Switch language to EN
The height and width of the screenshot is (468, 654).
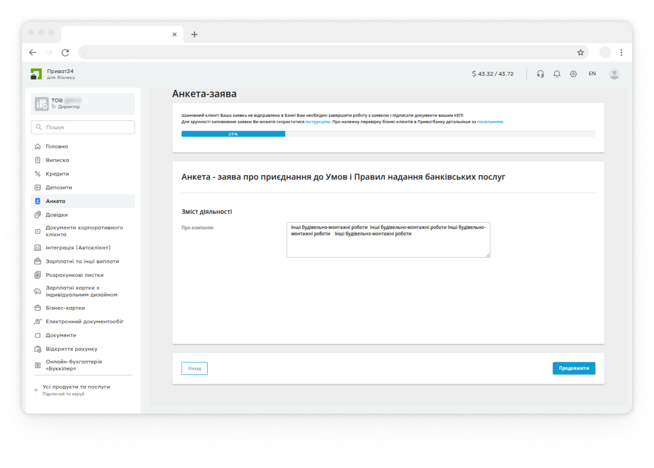592,73
